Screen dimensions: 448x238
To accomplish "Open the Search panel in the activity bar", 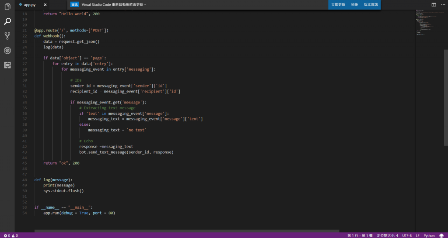I will pos(7,21).
